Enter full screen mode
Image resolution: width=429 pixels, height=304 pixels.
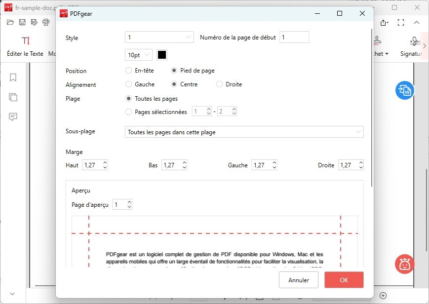[x=401, y=22]
